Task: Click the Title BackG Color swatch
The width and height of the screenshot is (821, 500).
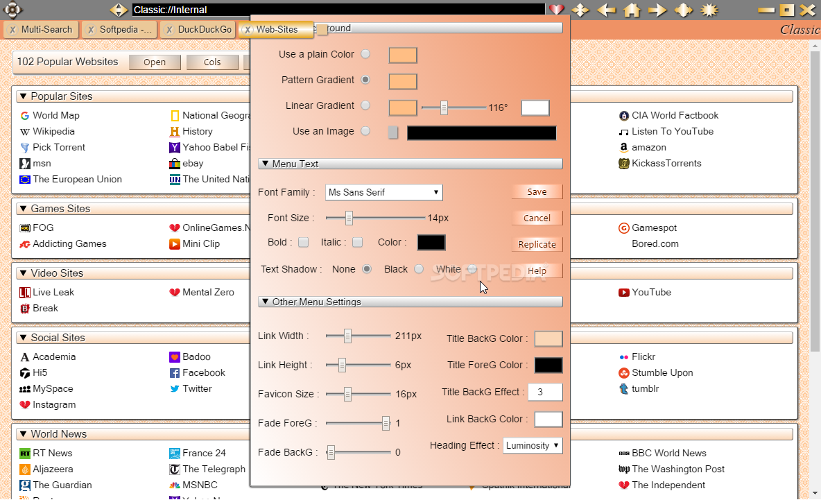Action: pyautogui.click(x=548, y=338)
